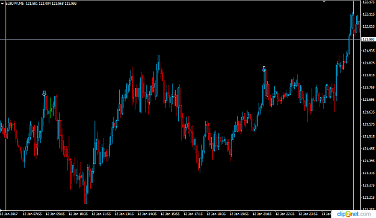Click the chart shift triangle marker at top
Image resolution: width=376 pixels, height=218 pixels.
point(324,1)
